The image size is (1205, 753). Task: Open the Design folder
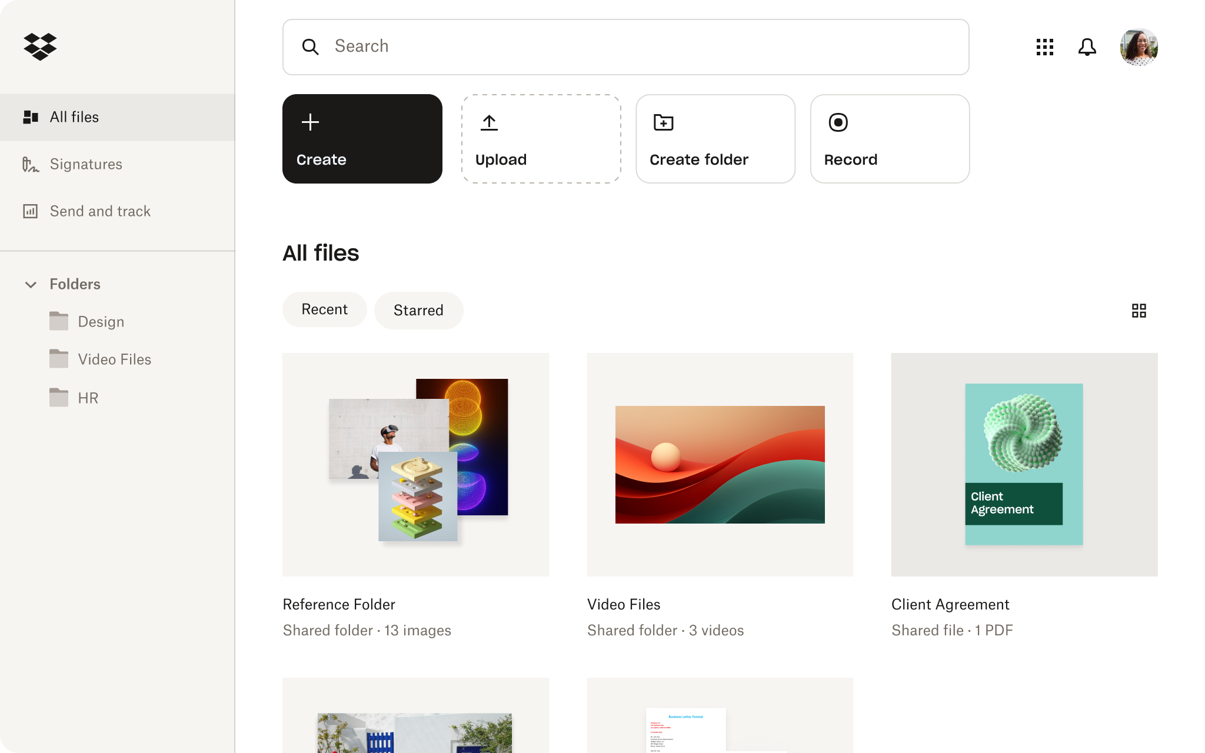pos(100,322)
